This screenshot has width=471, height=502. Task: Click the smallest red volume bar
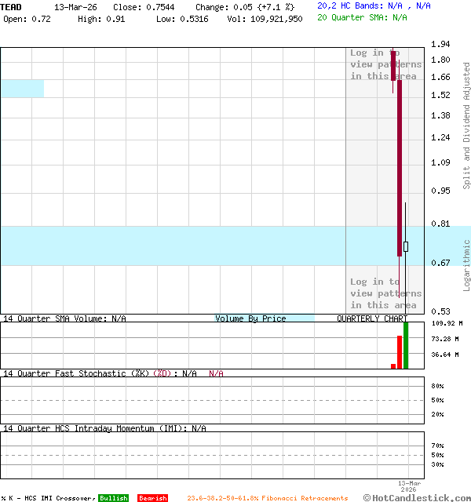click(x=393, y=366)
